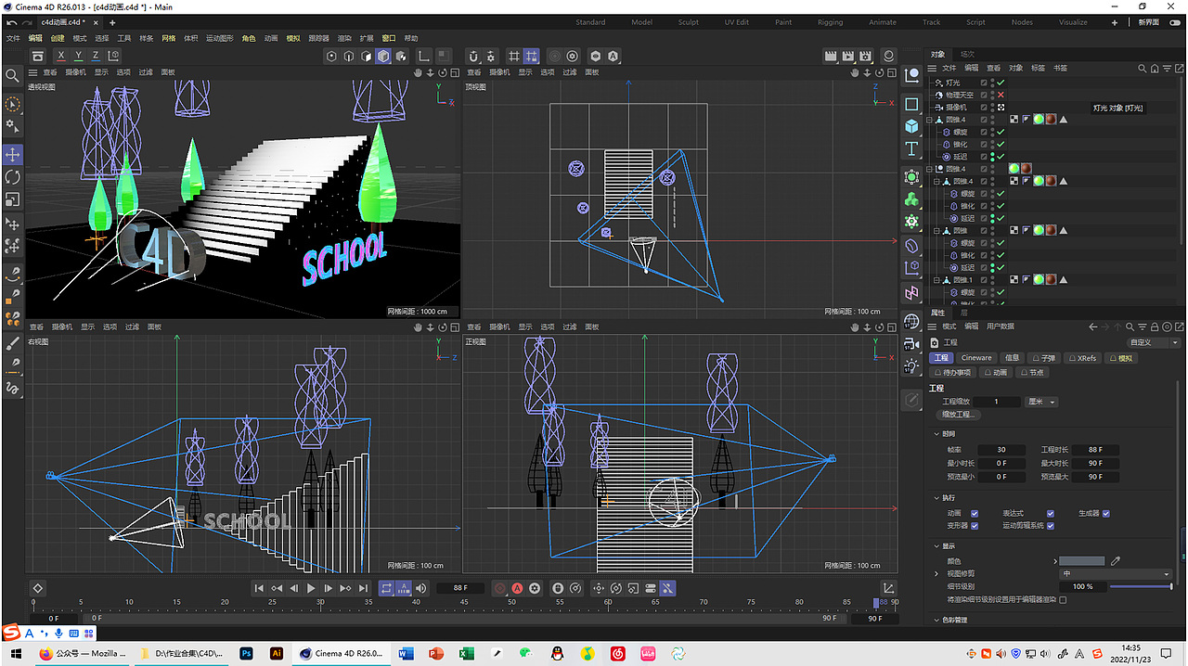The image size is (1188, 666).
Task: Click the 新界面 button at top right
Action: (x=1149, y=22)
